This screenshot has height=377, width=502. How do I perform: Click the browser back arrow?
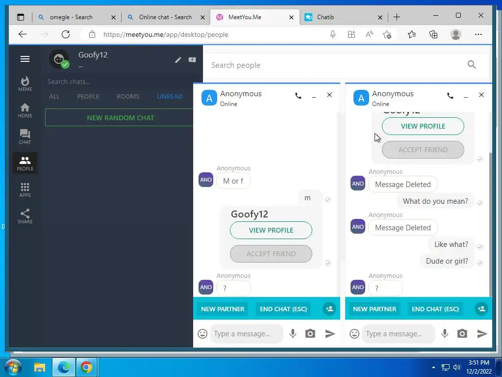coord(23,34)
